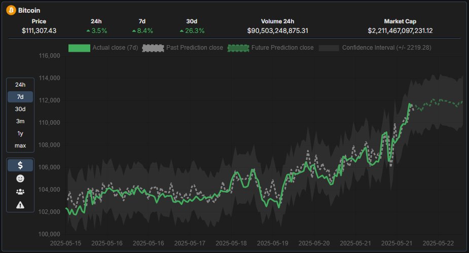Viewport: 469px width, 253px height.
Task: Click the dark green Future Prediction swatch
Action: point(238,48)
